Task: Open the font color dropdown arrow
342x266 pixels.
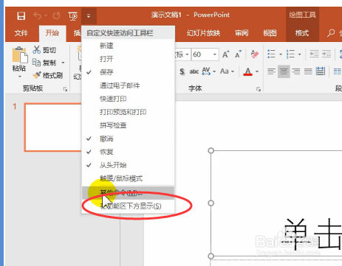Action: coord(257,71)
